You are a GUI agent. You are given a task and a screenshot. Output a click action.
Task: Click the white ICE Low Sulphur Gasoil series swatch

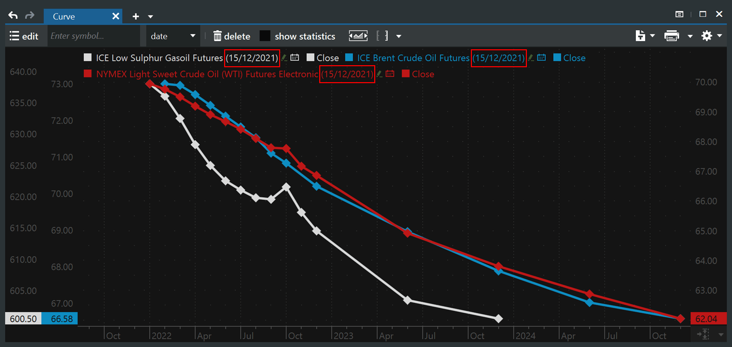pyautogui.click(x=88, y=57)
